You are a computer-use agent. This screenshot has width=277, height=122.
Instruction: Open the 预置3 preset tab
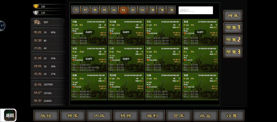pyautogui.click(x=233, y=52)
